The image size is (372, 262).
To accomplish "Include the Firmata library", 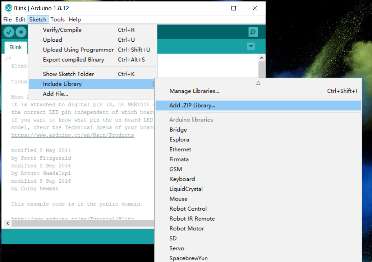I will 258,160.
